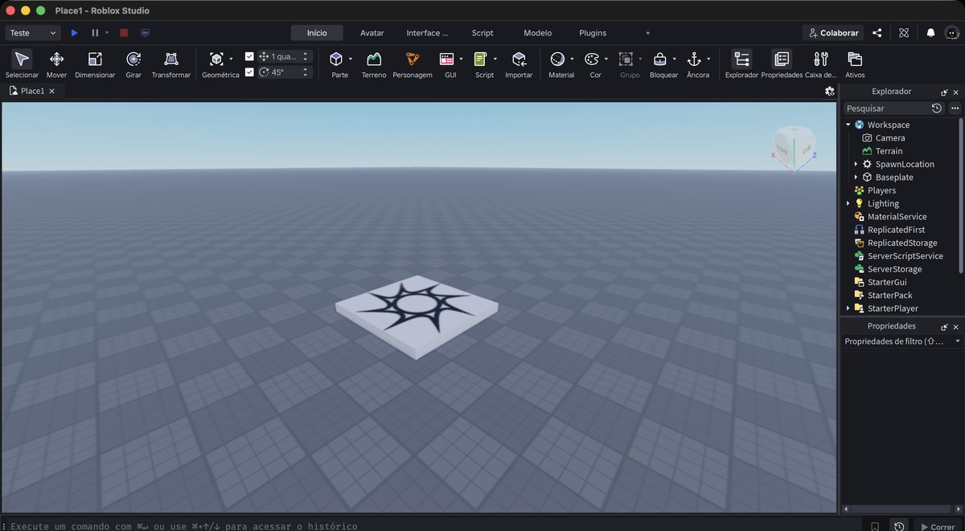Click the search history icon in Explorador

[937, 108]
